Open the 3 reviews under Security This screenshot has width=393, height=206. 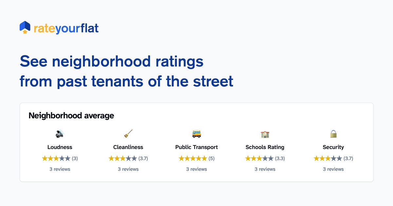click(333, 169)
